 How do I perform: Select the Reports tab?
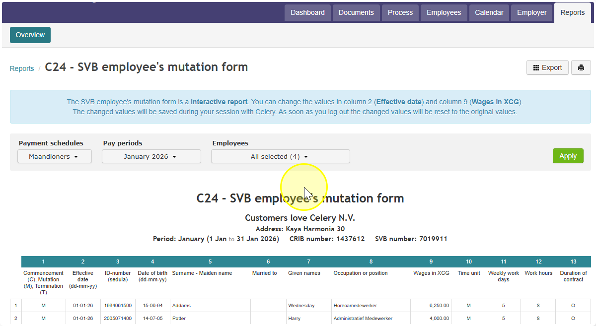point(573,13)
